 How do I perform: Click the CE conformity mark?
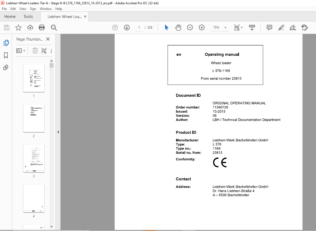220,163
